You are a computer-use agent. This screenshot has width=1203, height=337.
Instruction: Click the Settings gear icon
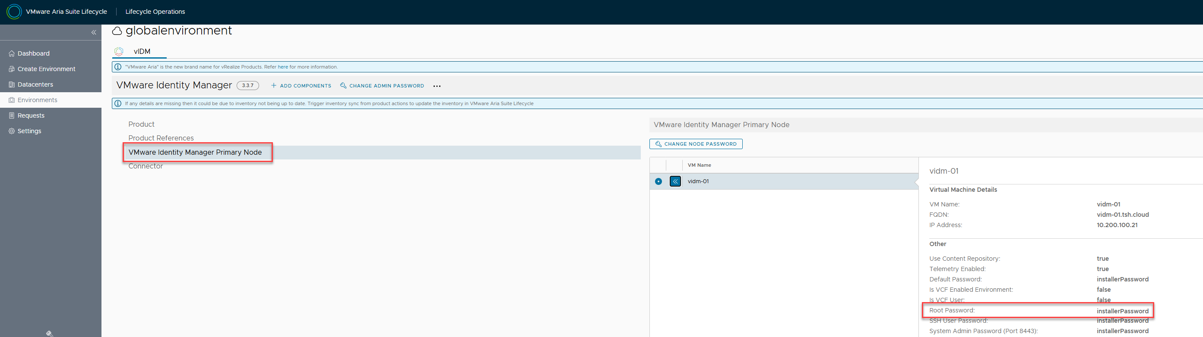pyautogui.click(x=12, y=131)
